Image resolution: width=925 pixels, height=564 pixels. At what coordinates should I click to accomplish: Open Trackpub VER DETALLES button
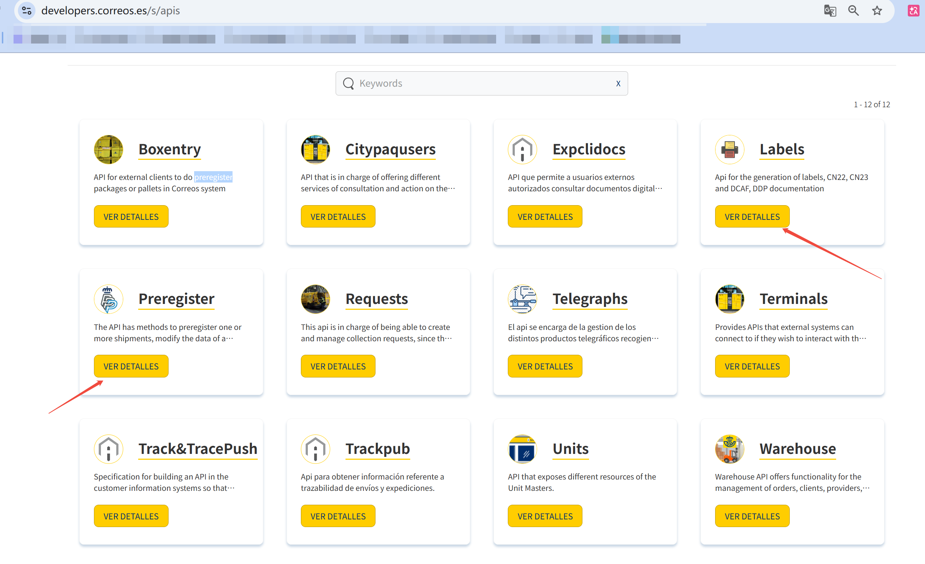click(x=338, y=516)
